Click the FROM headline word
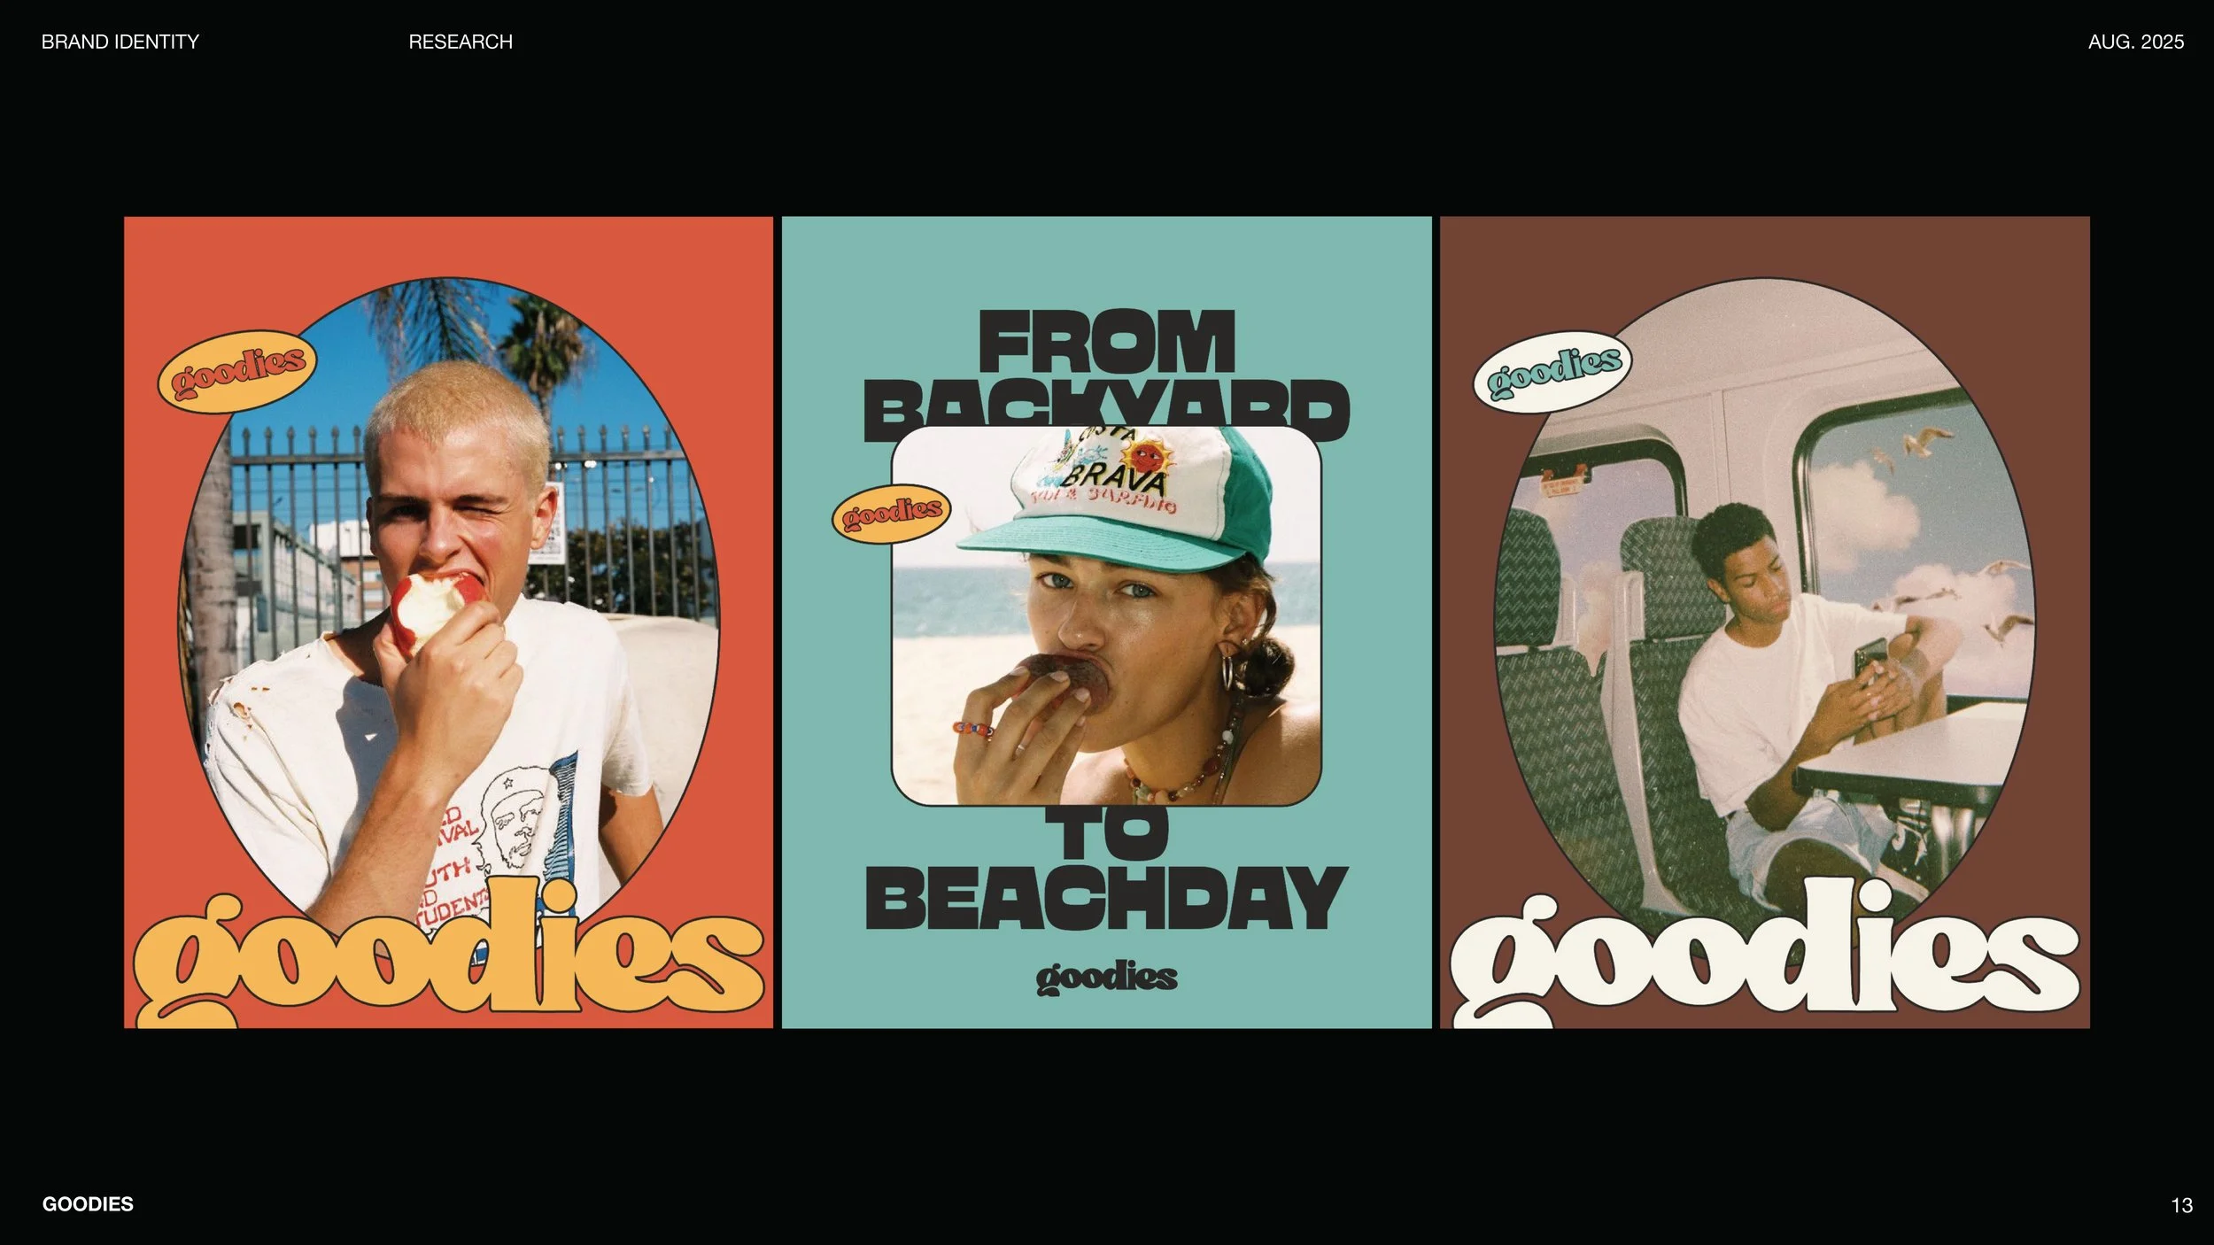Image resolution: width=2214 pixels, height=1245 pixels. [1106, 342]
